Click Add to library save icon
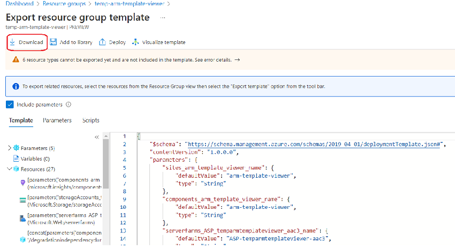This screenshot has height=249, width=455. tap(54, 42)
